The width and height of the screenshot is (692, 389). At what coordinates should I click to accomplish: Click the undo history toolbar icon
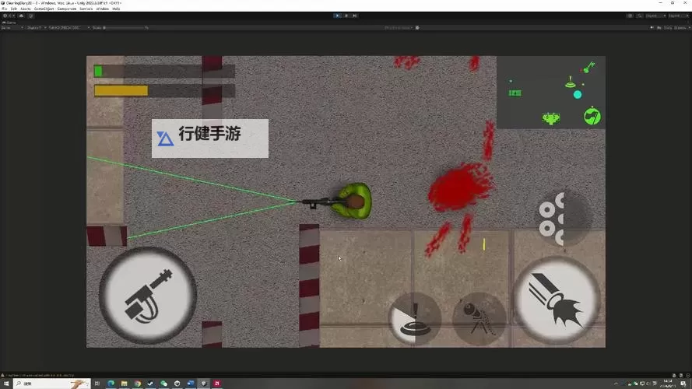[630, 16]
